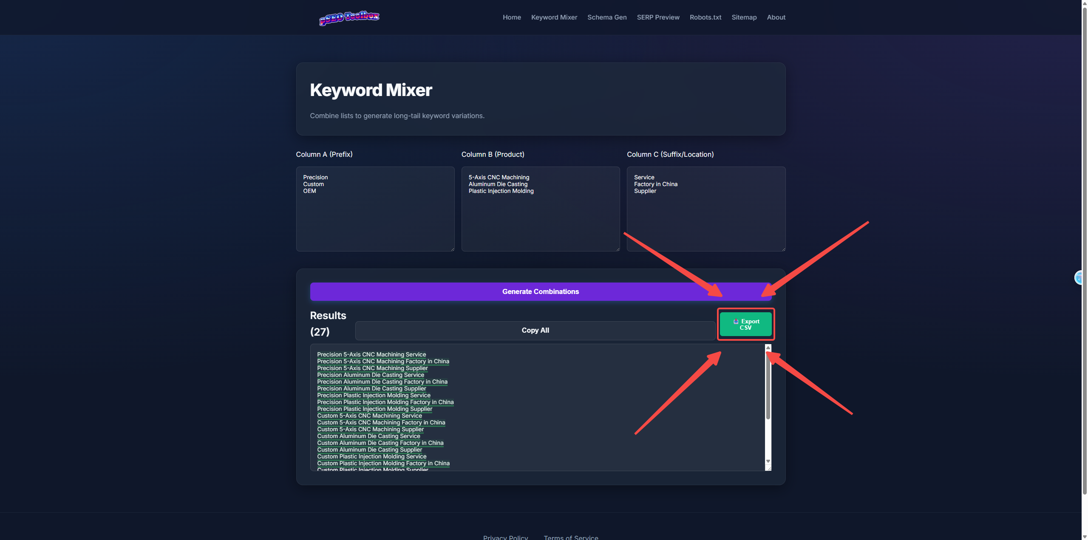
Task: Click the pSEO Toolbox logo
Action: click(x=348, y=17)
